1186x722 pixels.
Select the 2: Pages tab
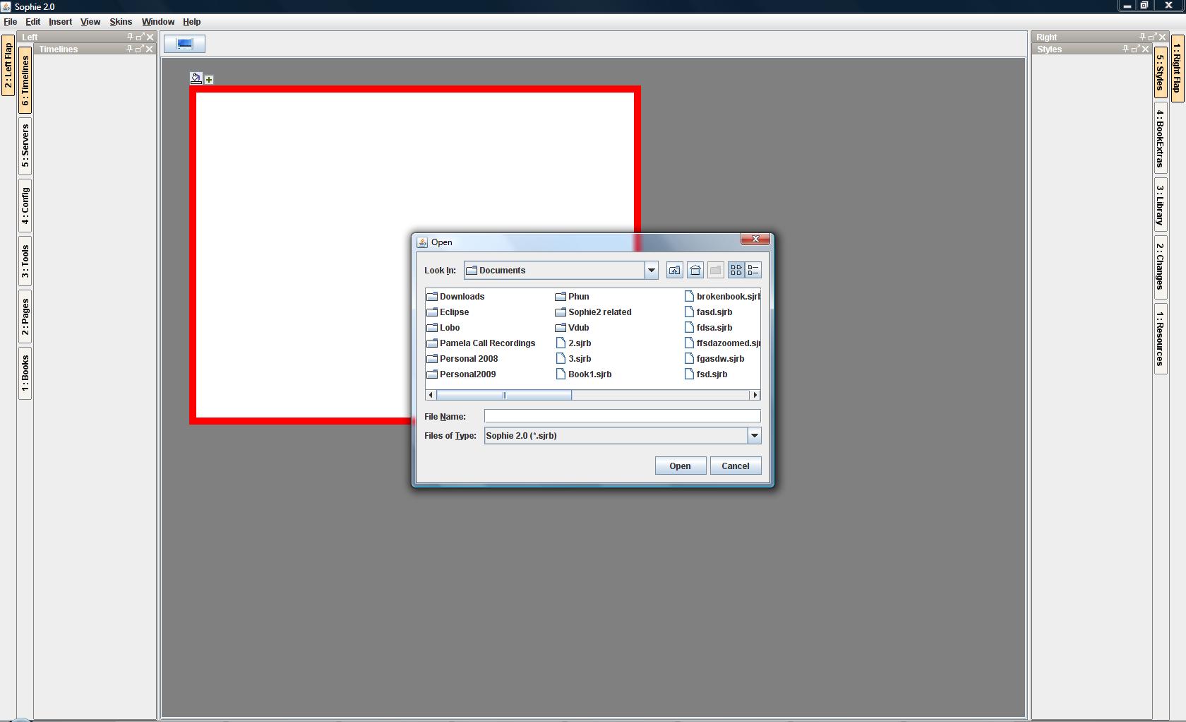tap(25, 316)
